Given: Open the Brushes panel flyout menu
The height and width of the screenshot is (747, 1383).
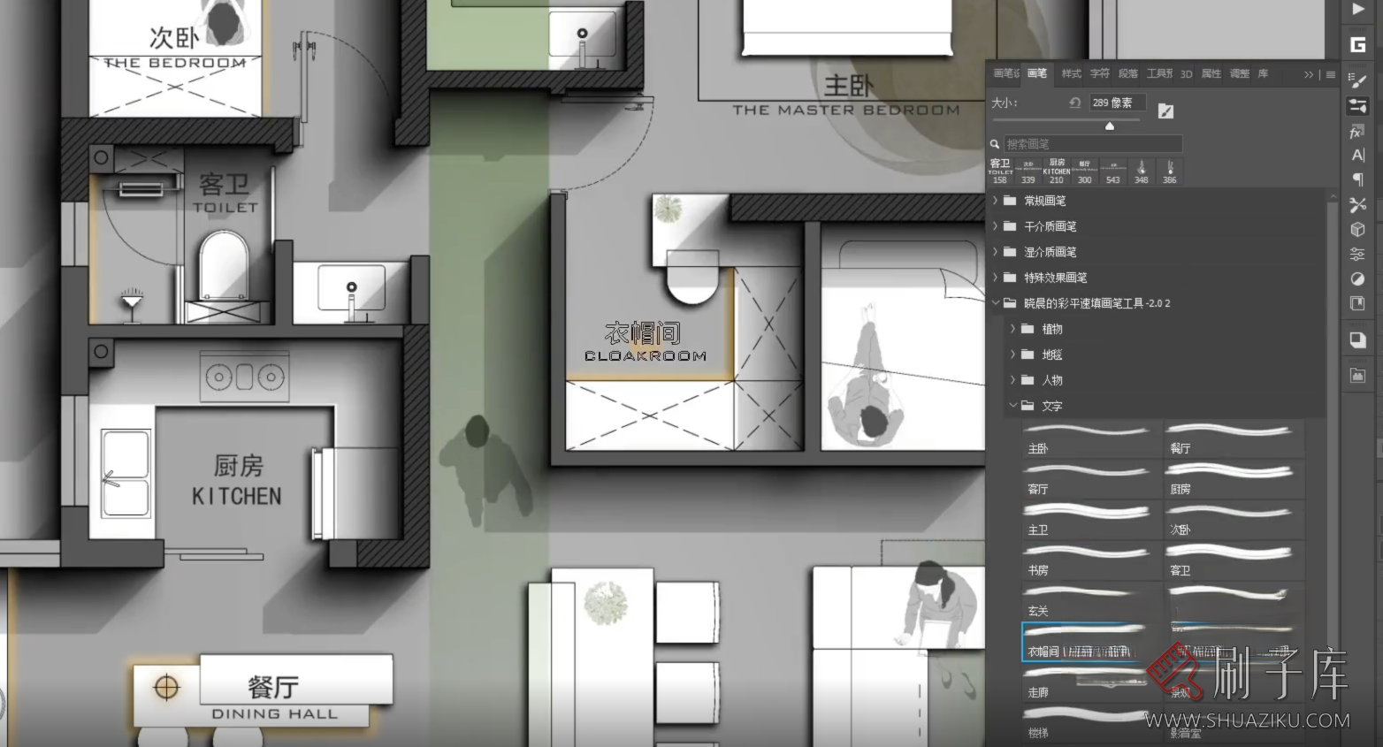Looking at the screenshot, I should pyautogui.click(x=1330, y=74).
